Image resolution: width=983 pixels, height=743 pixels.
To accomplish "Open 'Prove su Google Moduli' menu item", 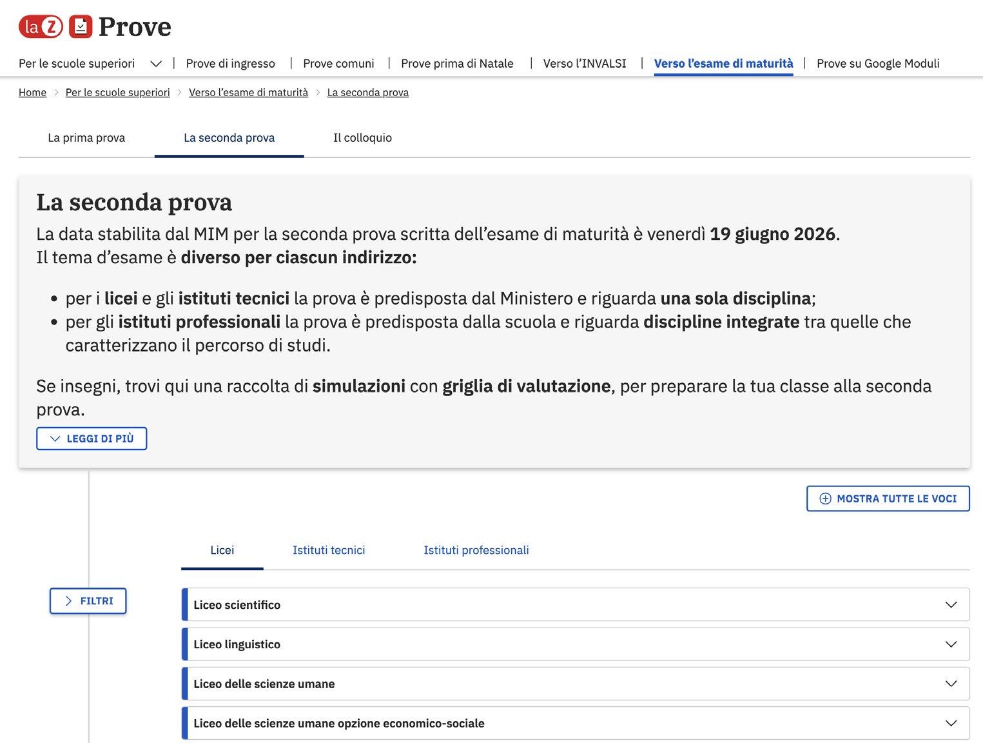I will point(878,63).
